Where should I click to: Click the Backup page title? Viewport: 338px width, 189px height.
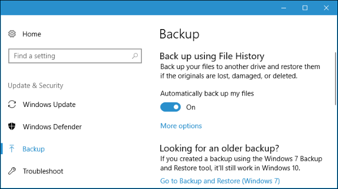179,34
